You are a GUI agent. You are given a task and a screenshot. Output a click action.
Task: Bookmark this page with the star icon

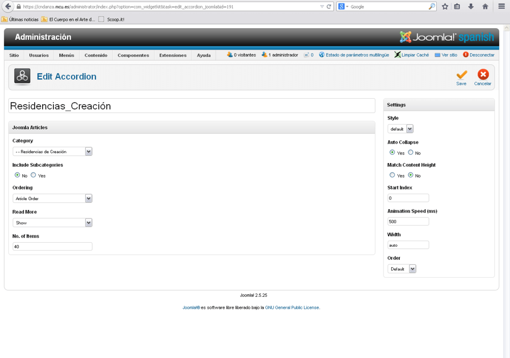445,6
